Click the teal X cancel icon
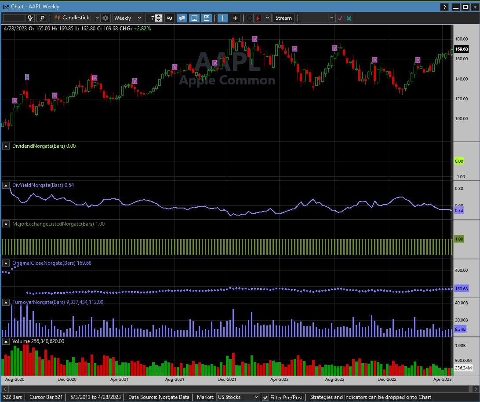The width and height of the screenshot is (480, 402). tap(349, 18)
